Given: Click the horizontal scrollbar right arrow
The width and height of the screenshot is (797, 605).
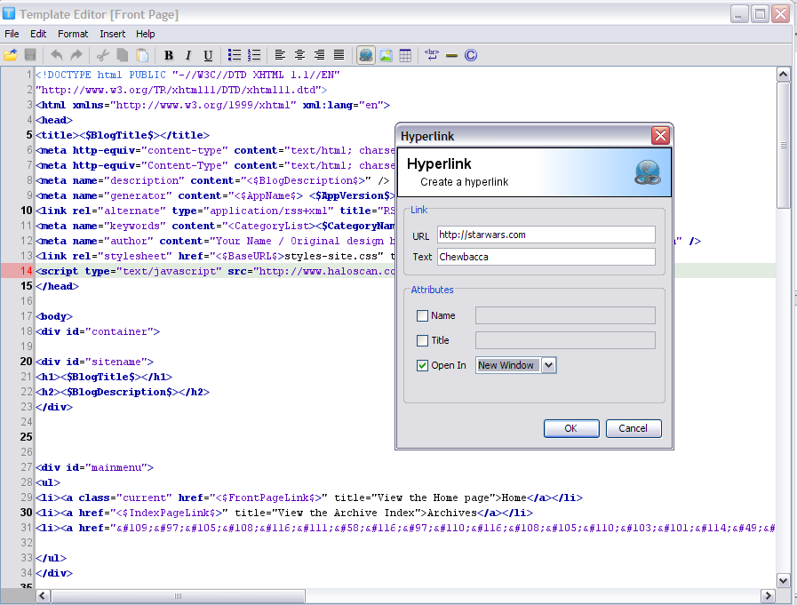Looking at the screenshot, I should (768, 595).
